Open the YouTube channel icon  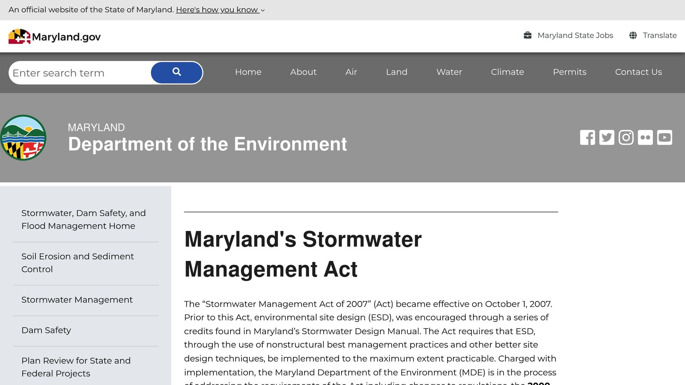pyautogui.click(x=664, y=137)
